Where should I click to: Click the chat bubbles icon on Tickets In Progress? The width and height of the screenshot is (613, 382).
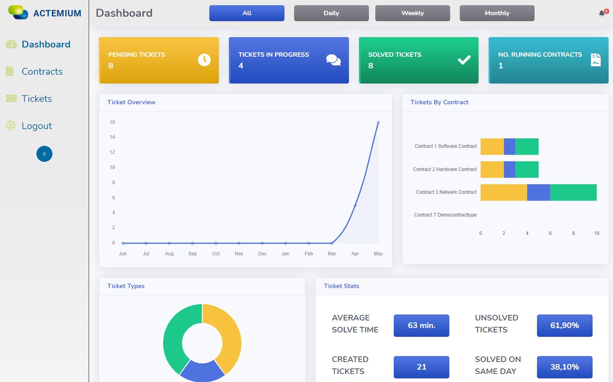[333, 60]
